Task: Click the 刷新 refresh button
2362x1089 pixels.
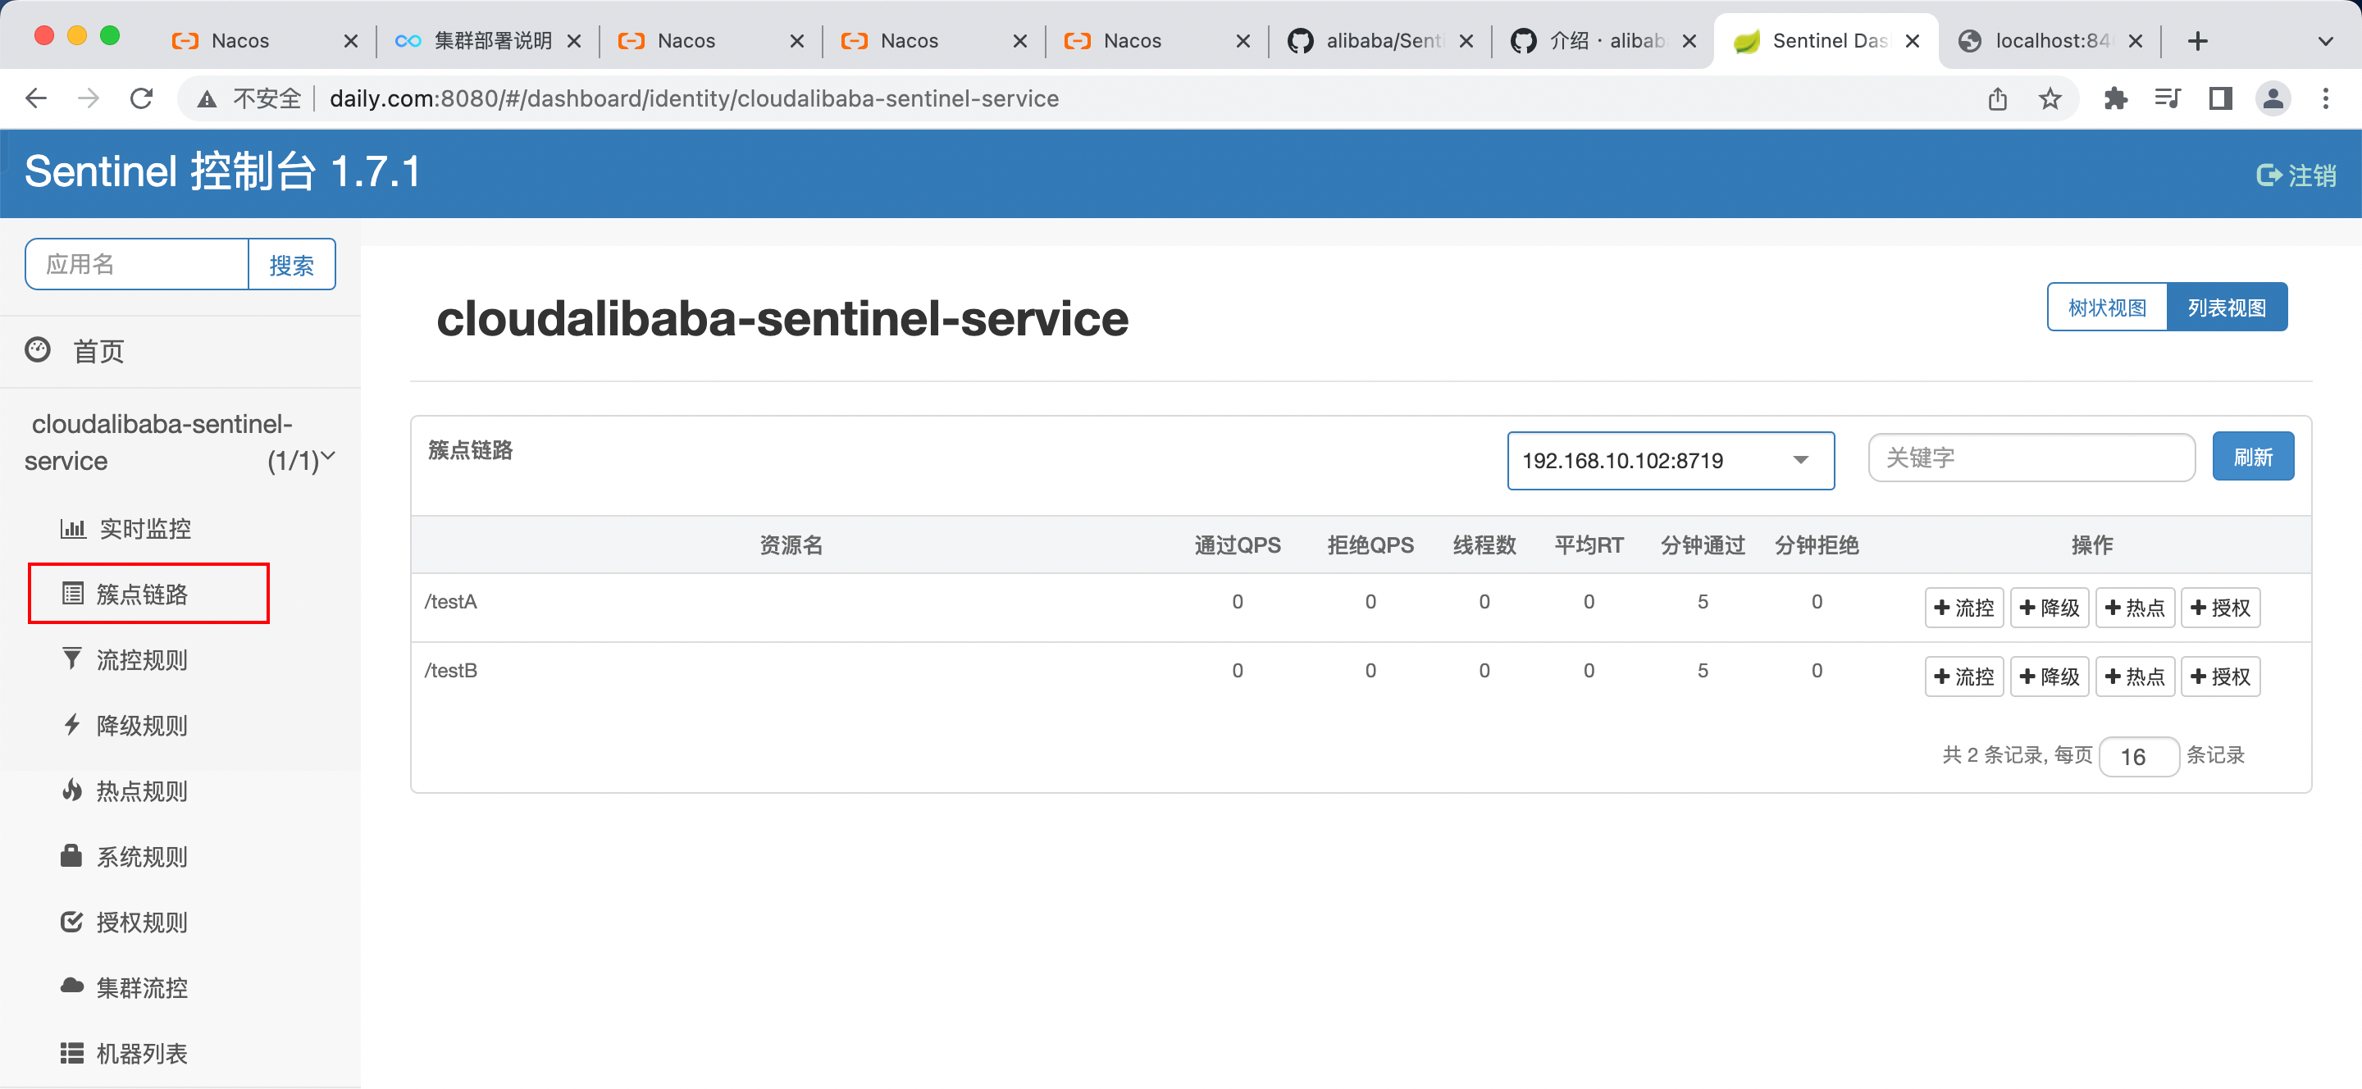Action: click(2253, 457)
